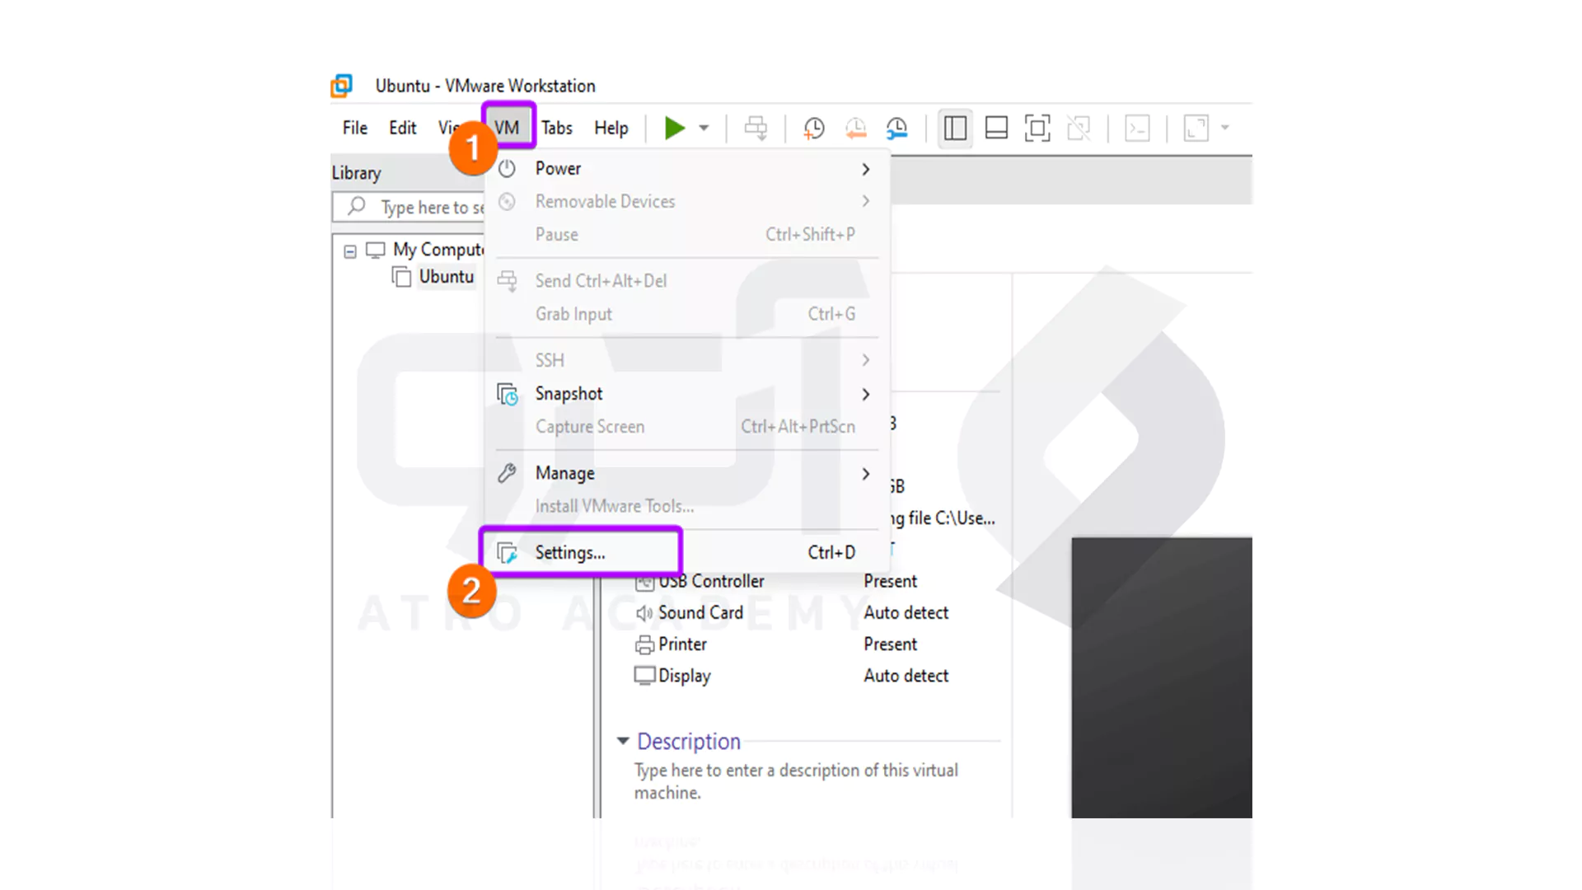Viewport: 1582px width, 890px height.
Task: Click the Description section heading
Action: (x=689, y=741)
